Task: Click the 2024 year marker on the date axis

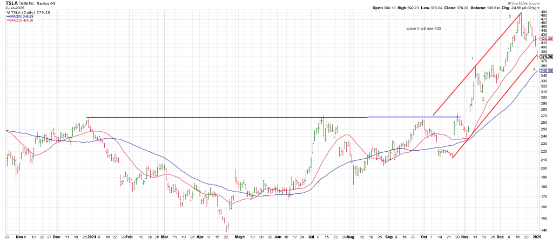Action: click(93, 236)
